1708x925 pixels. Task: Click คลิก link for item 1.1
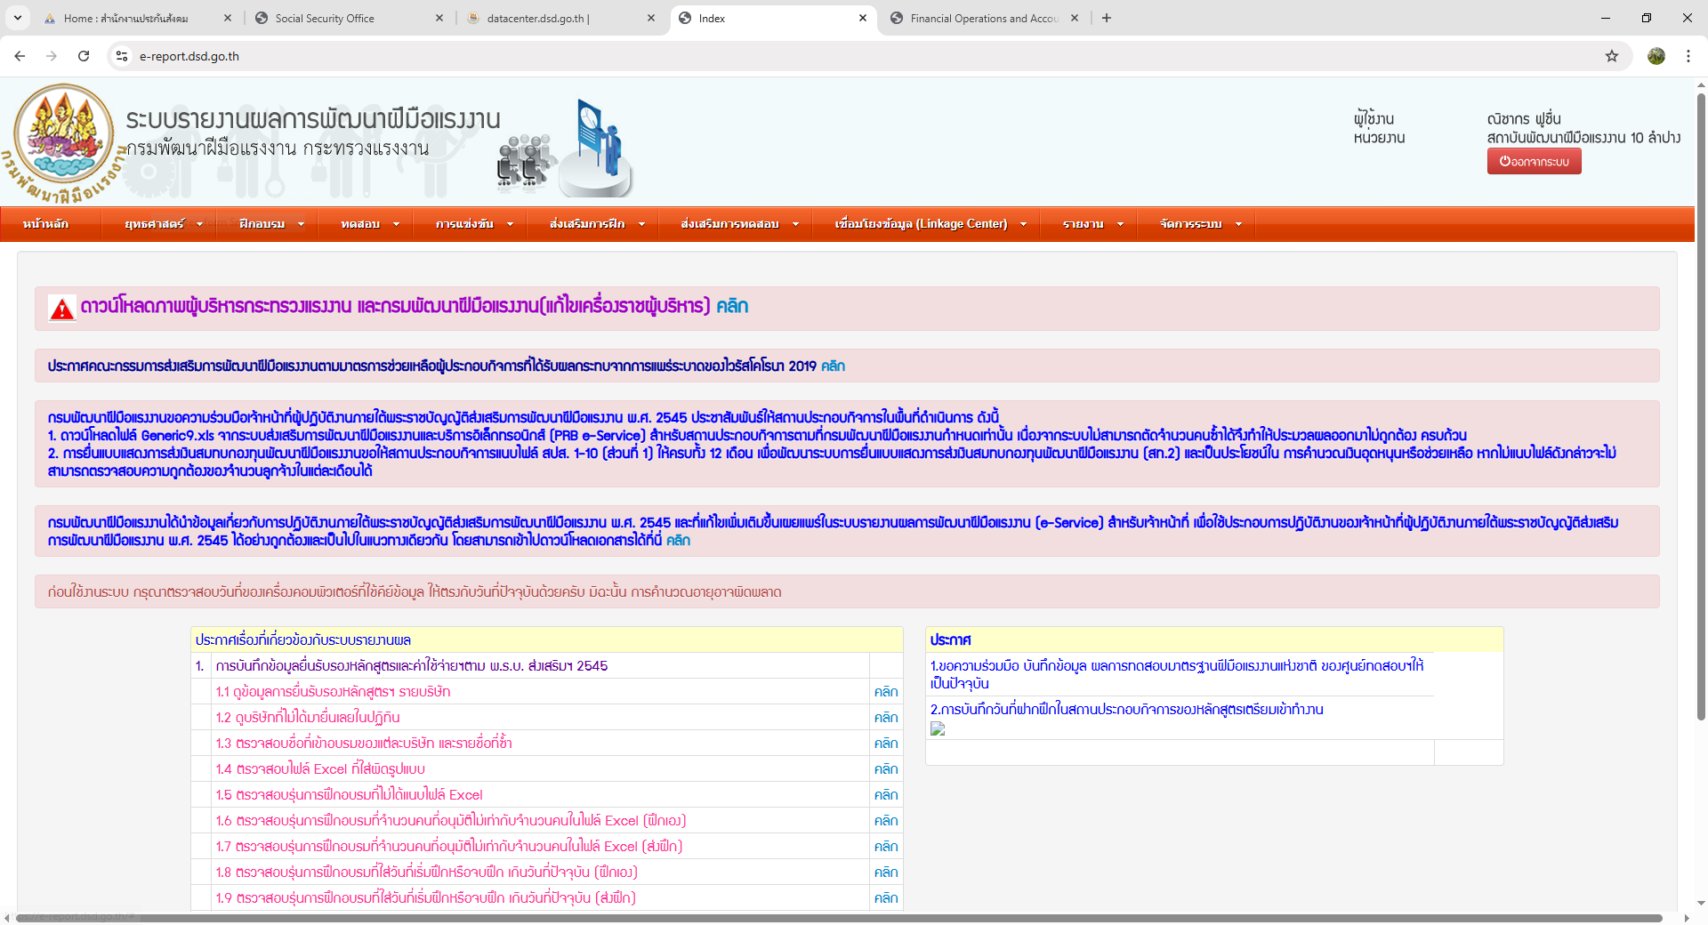[885, 692]
